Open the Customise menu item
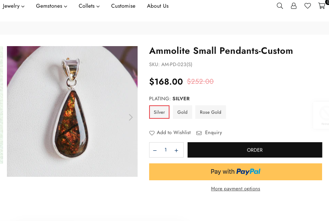The width and height of the screenshot is (329, 221). pos(123,6)
